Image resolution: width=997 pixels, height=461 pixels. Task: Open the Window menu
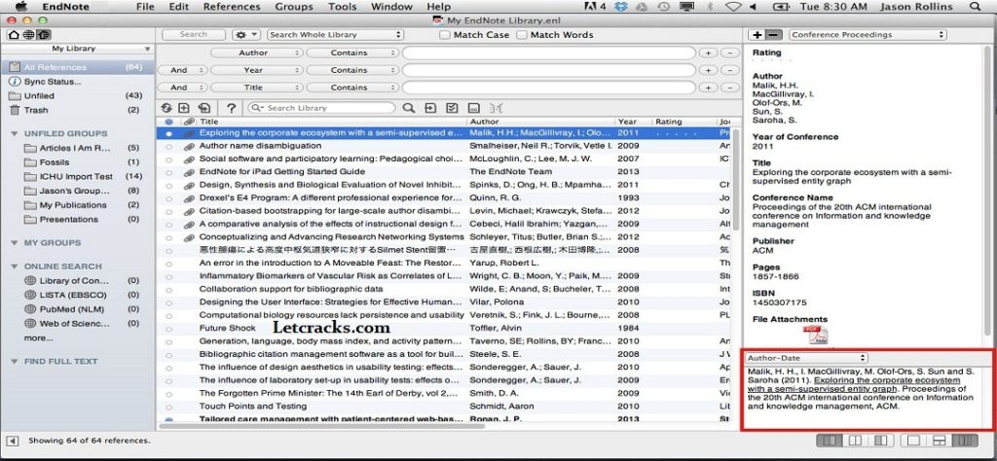click(x=391, y=7)
